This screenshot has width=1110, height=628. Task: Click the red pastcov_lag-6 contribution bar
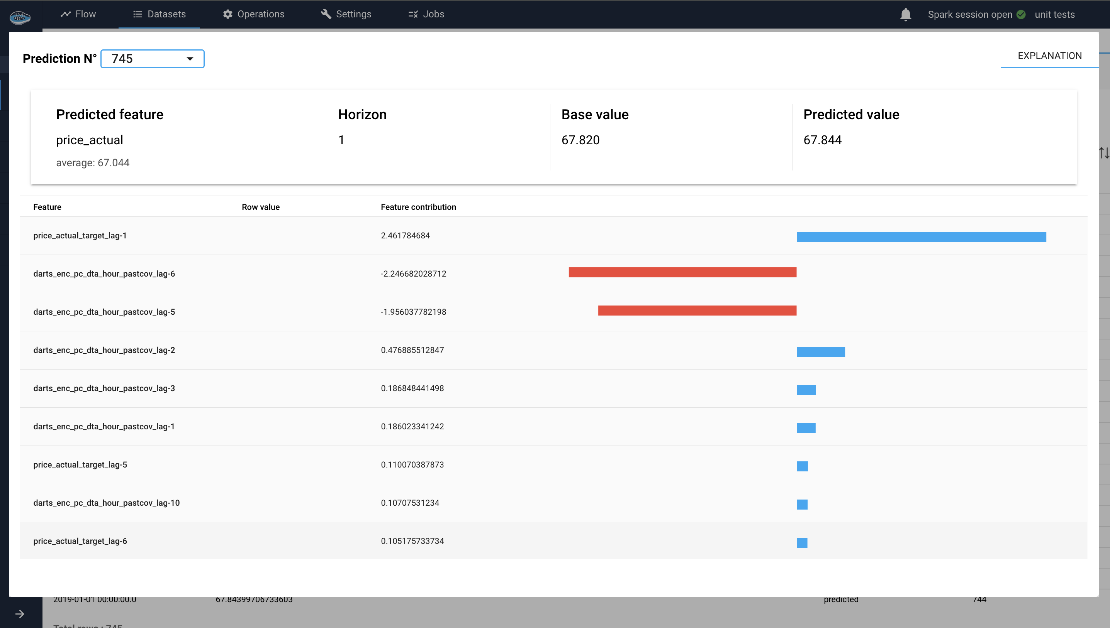(682, 272)
